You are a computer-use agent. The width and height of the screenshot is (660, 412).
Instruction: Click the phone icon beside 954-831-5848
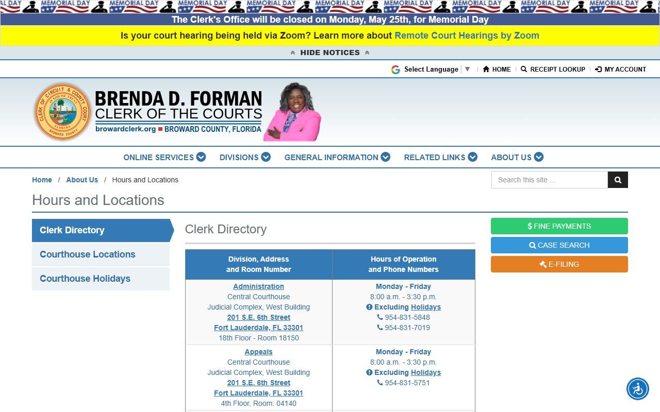tap(380, 317)
